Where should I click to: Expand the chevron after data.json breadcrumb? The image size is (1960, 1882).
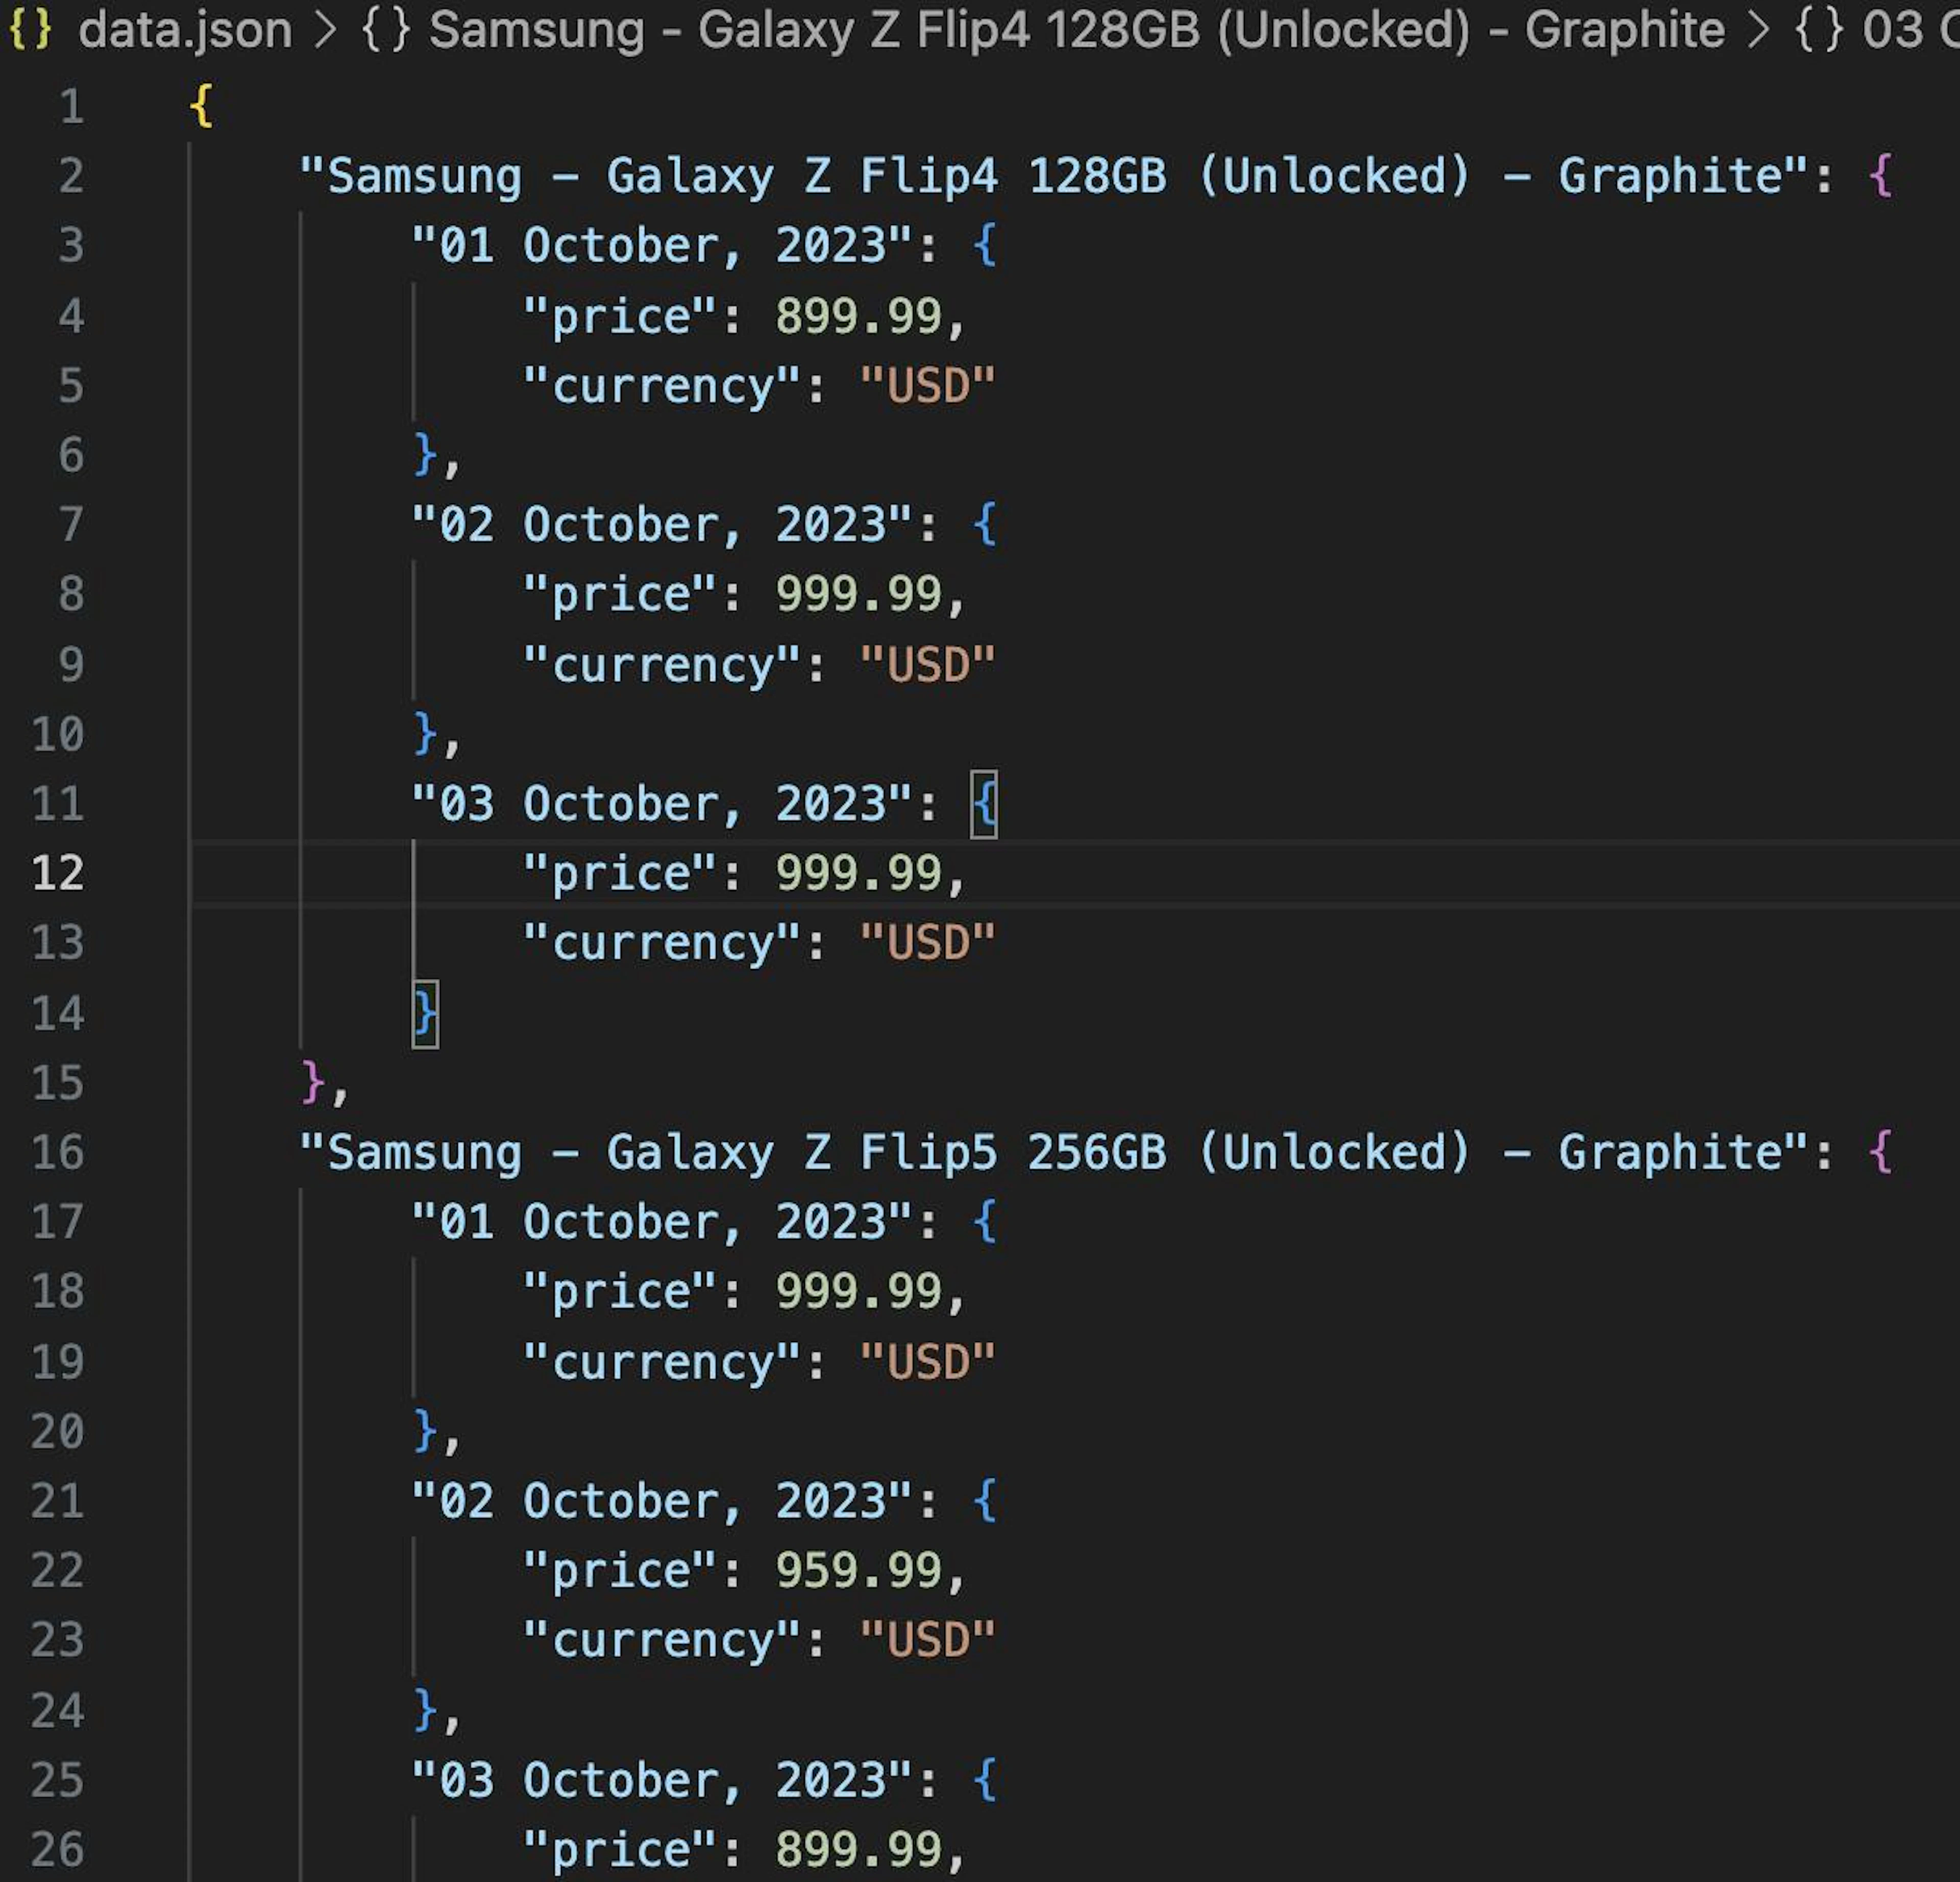pos(326,30)
